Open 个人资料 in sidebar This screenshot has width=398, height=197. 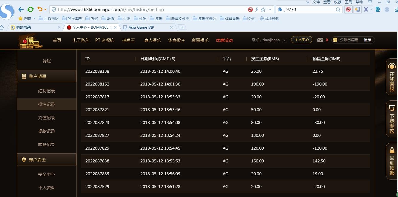click(47, 188)
